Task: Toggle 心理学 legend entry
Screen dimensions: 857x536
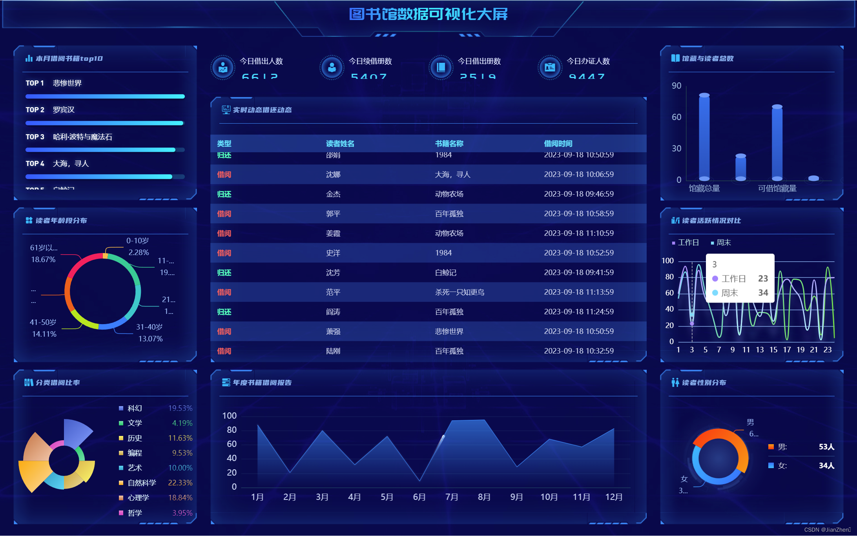Action: (134, 498)
